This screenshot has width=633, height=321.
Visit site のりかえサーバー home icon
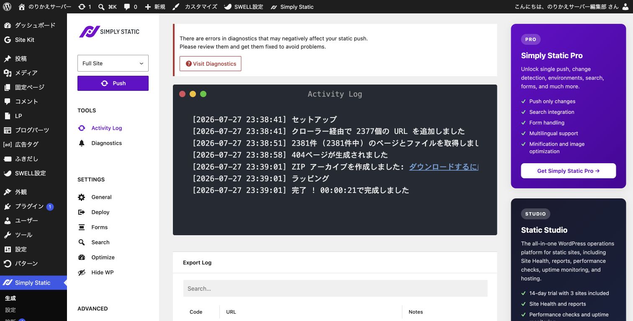(x=22, y=7)
